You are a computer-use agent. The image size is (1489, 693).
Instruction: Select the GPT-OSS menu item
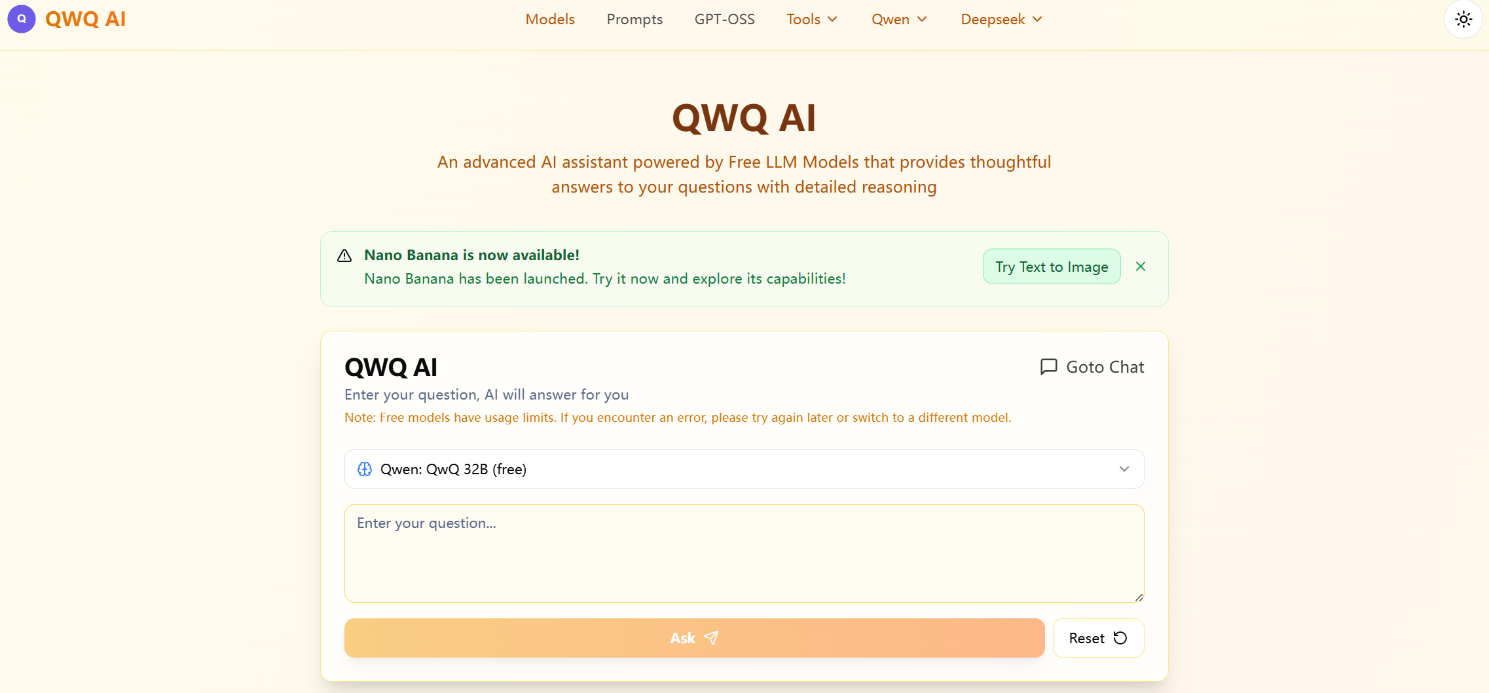(x=724, y=19)
